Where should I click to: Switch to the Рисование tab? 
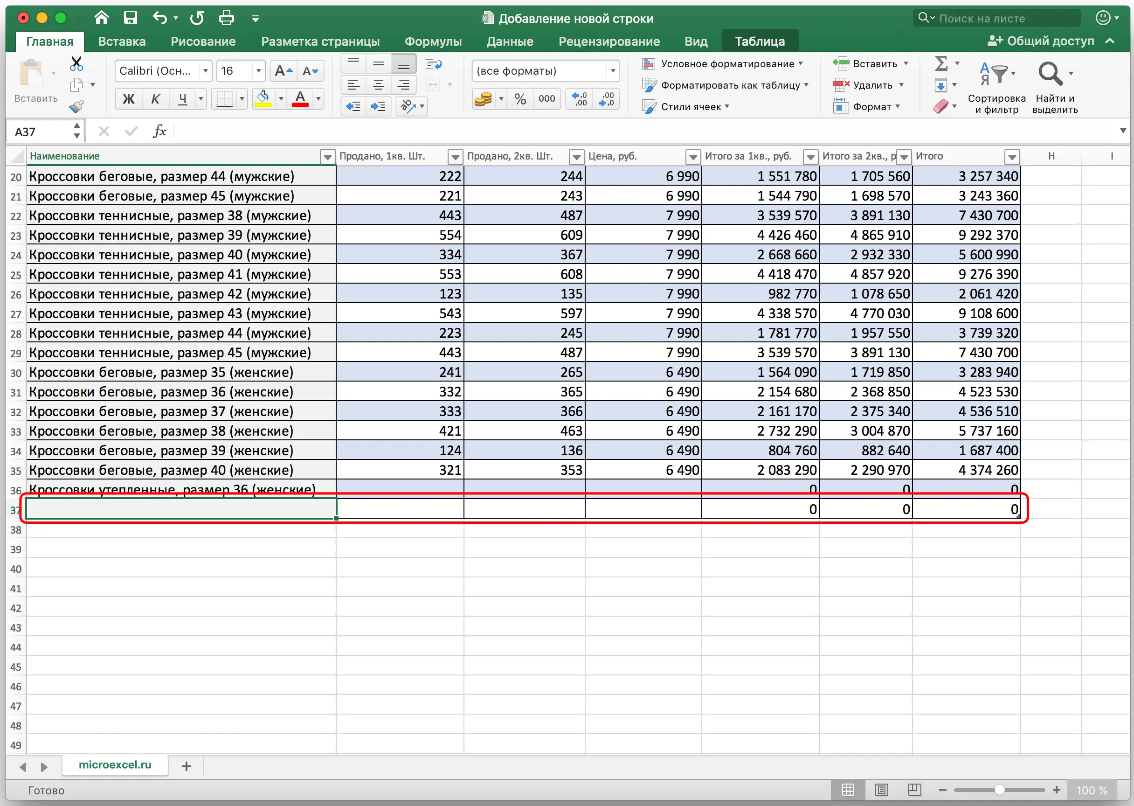203,41
